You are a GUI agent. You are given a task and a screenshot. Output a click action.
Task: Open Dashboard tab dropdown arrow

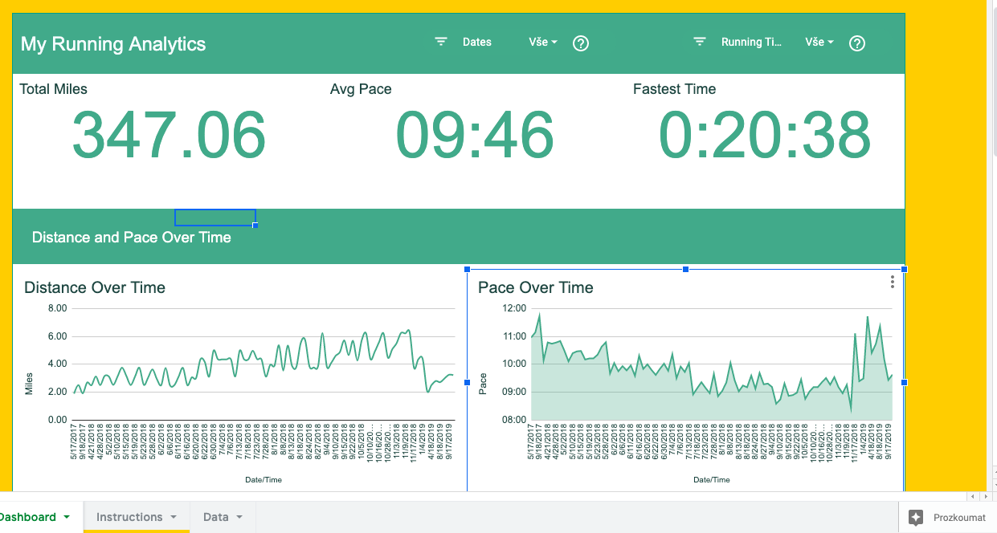[67, 517]
